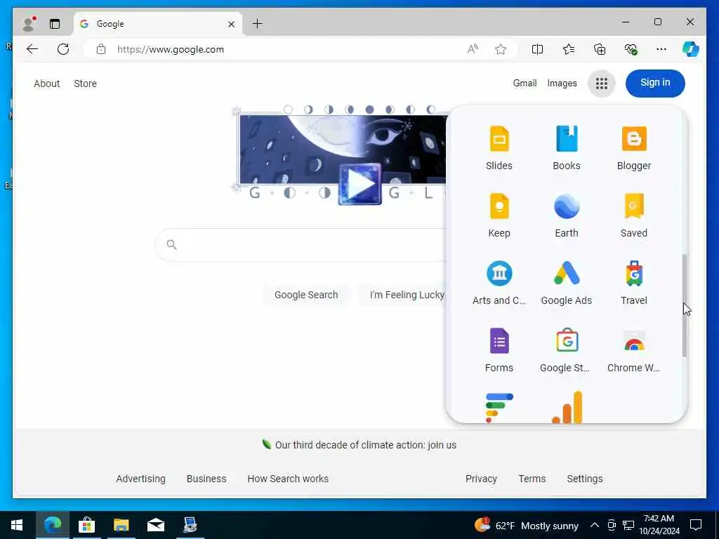719x539 pixels.
Task: Open the Google Analytics bar chart app
Action: 567,407
